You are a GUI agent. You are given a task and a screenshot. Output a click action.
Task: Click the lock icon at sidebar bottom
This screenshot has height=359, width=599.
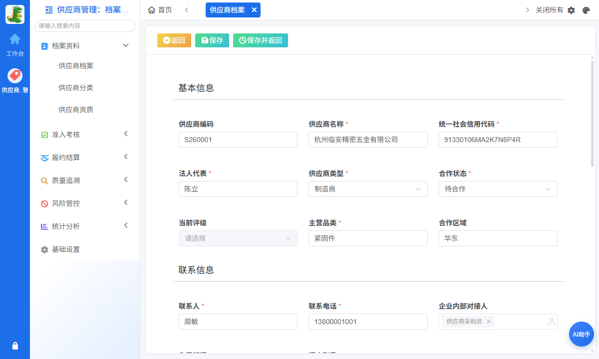(15, 346)
